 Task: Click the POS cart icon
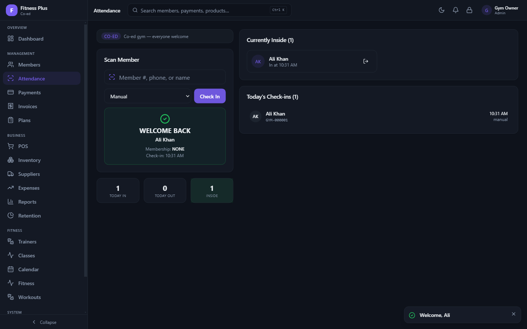point(11,146)
